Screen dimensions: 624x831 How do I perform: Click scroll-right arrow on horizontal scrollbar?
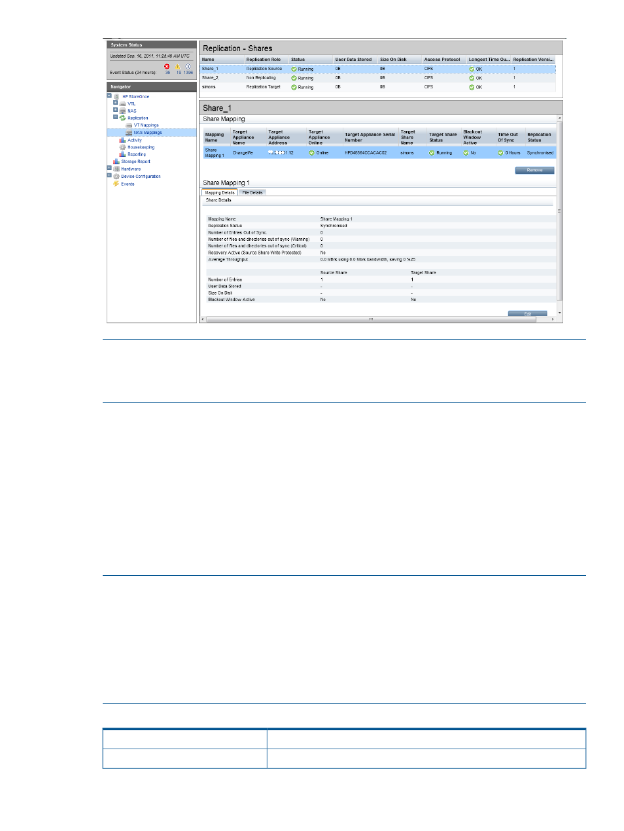click(553, 319)
